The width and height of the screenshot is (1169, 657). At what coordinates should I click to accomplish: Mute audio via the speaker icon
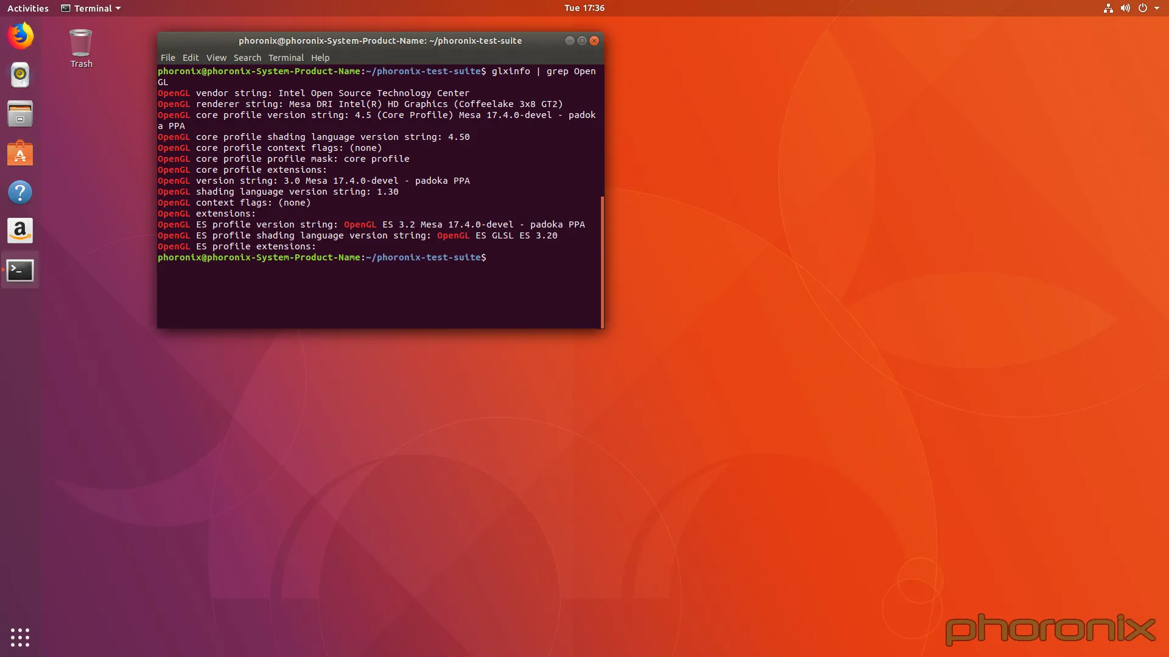pos(1126,8)
